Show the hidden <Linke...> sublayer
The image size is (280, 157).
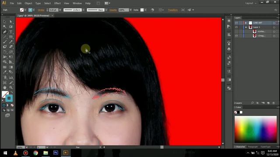[x=236, y=31]
